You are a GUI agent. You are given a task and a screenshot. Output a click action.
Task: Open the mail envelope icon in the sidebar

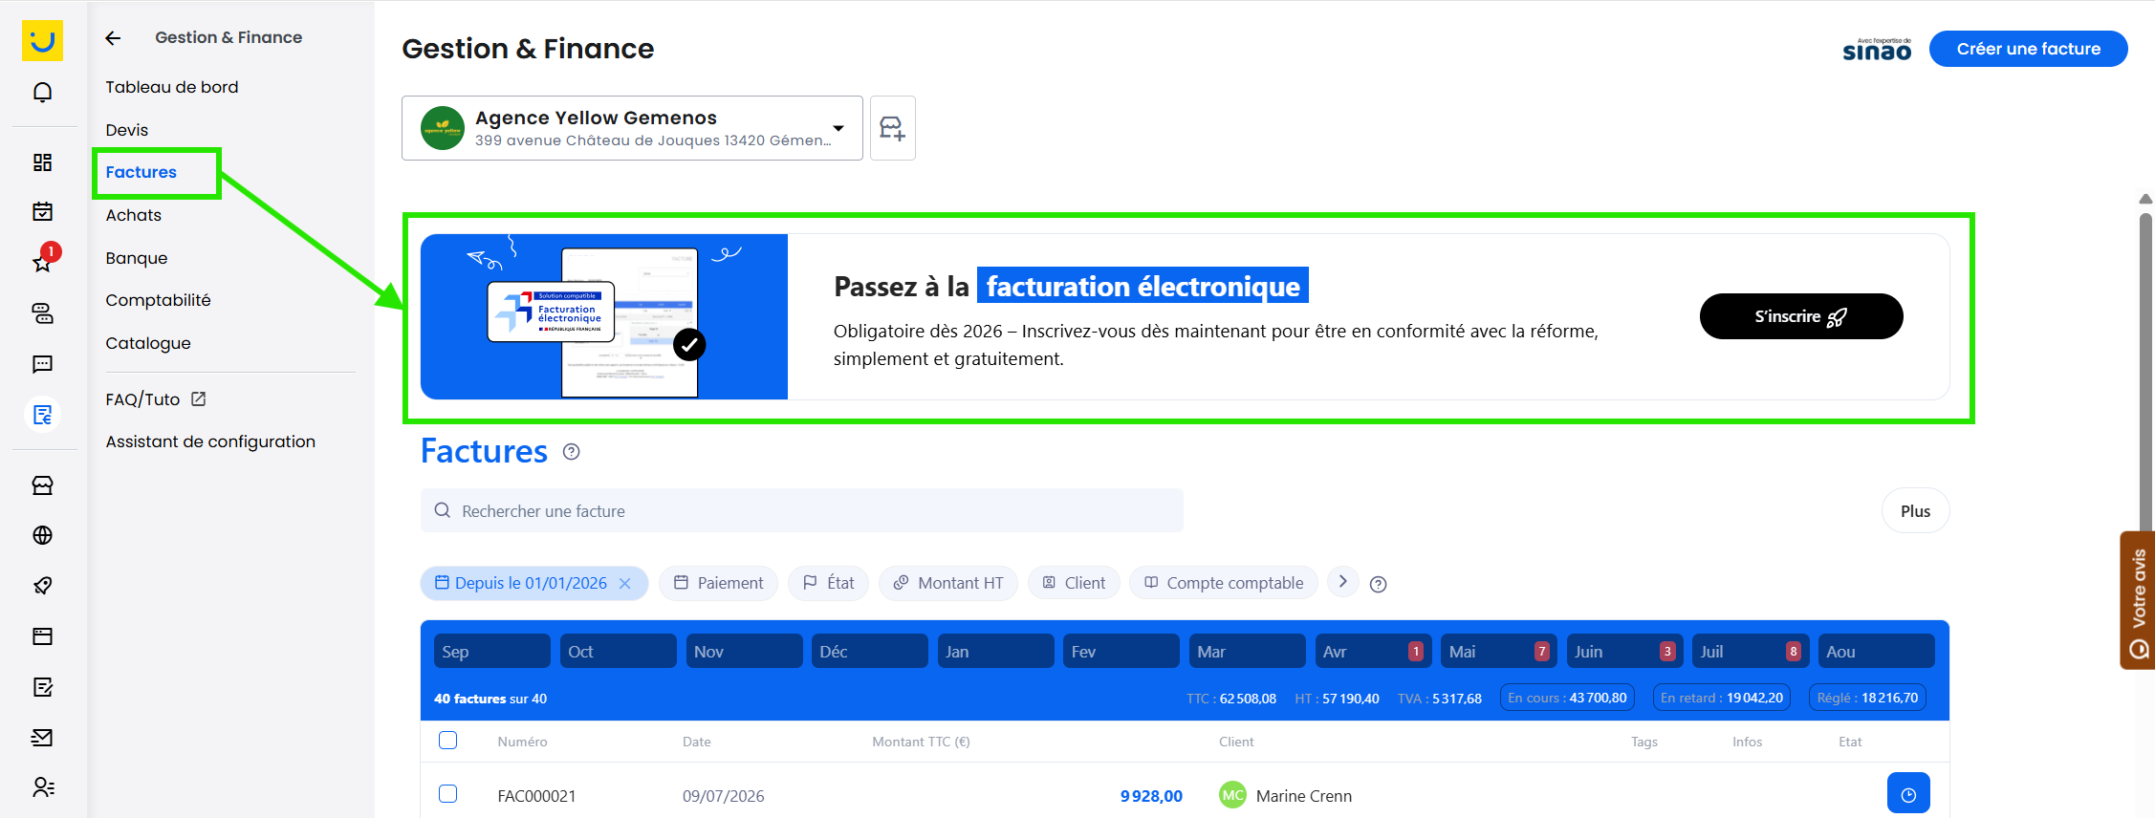pos(42,737)
